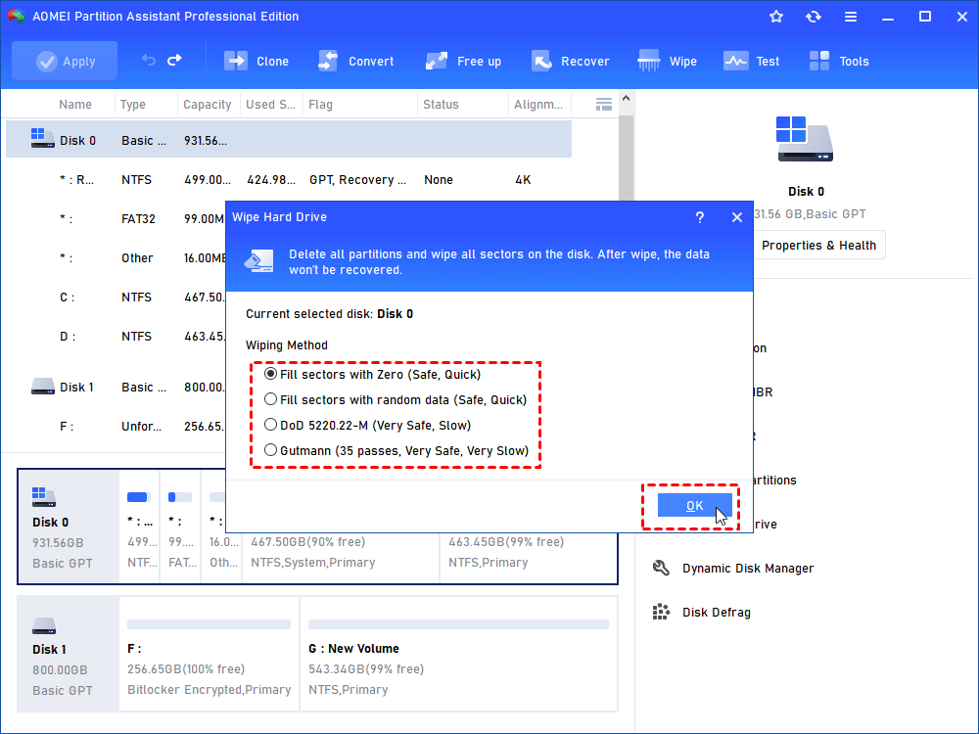Select F: 256.65GB partition in disk map
Viewport: 979px width, 734px height.
click(x=210, y=654)
